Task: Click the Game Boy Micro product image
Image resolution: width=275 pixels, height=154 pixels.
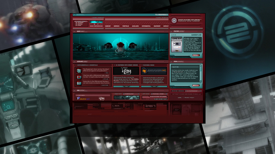Action: pos(176,44)
